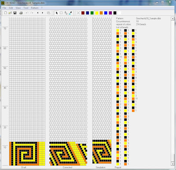
Task: Open the Tool menu
Action: (x=26, y=8)
